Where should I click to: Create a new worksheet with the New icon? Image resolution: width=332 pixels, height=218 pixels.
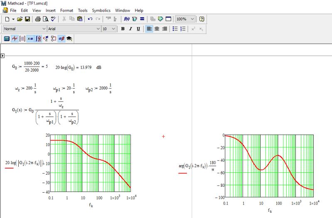[x=7, y=19]
